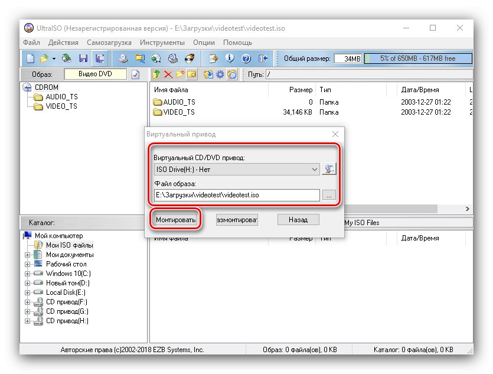Select AUDIO_TS folder in left tree
Screen dimensions: 493x374
61,96
